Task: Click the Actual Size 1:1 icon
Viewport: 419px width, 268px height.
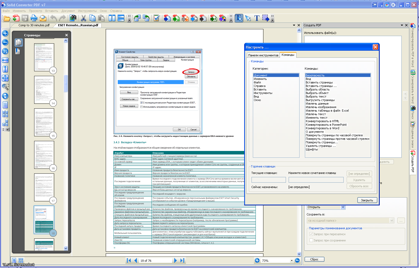Action: coord(5,51)
